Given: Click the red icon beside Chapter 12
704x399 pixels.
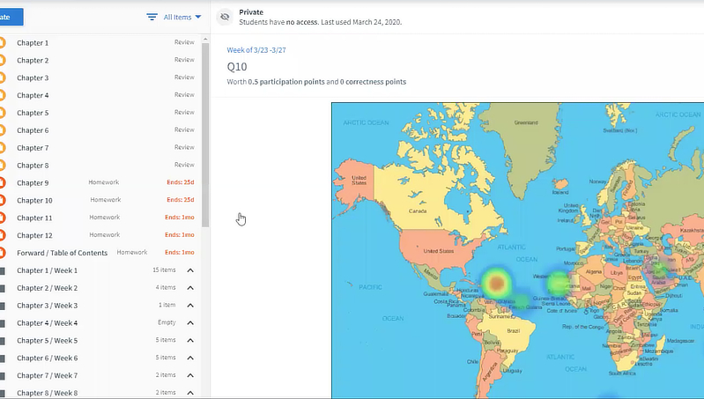Looking at the screenshot, I should click(x=2, y=235).
